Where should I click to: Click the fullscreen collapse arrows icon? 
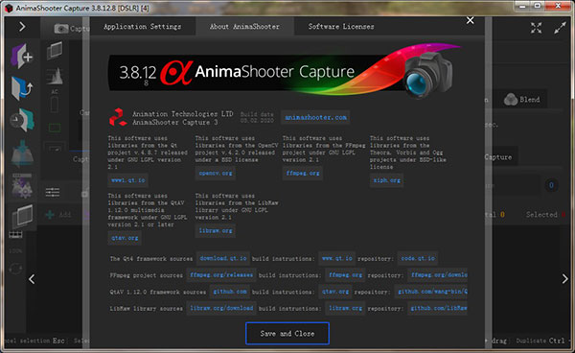(536, 28)
